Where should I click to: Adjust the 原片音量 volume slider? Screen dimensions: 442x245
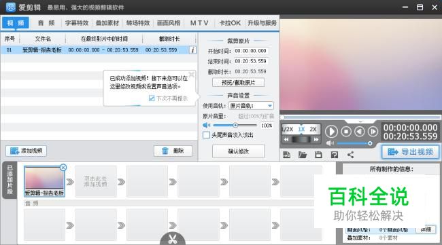pyautogui.click(x=235, y=125)
